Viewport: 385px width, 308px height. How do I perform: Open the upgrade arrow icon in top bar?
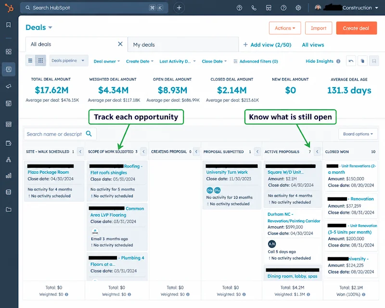click(239, 8)
